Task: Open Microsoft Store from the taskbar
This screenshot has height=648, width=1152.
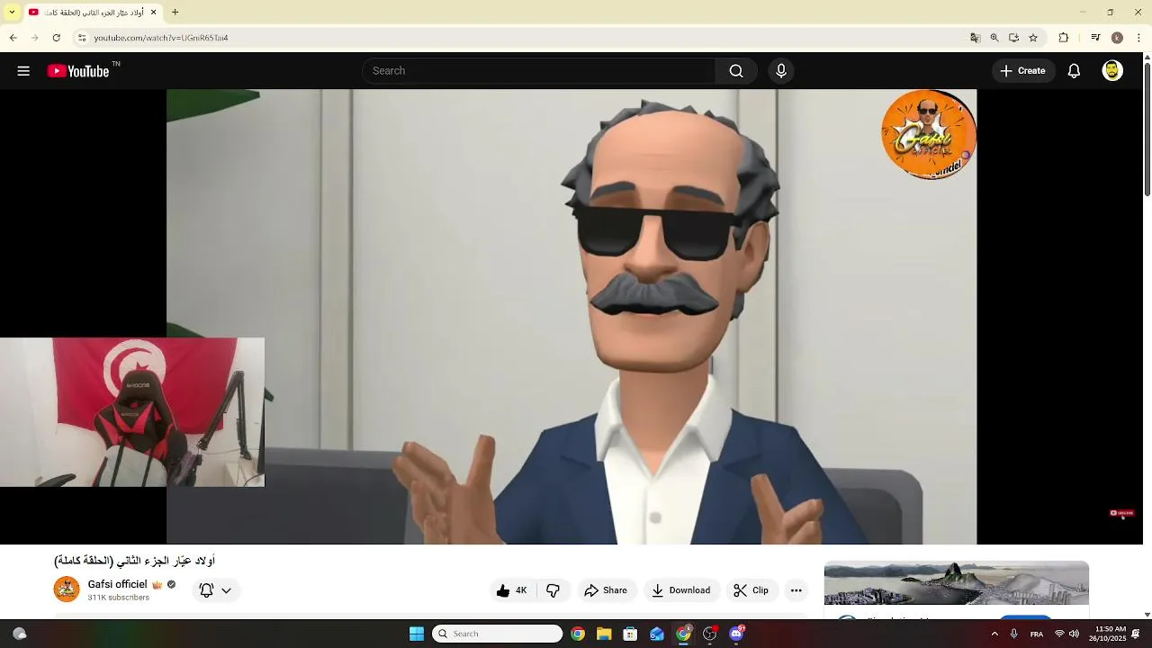Action: [630, 634]
